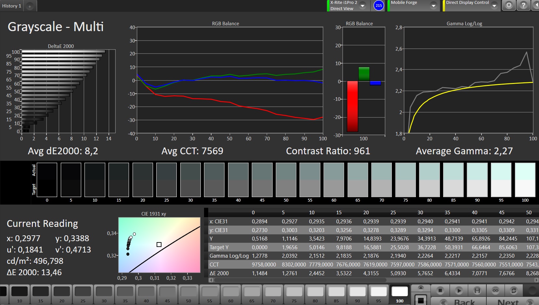Select the 40 grayscale level button

146,294
